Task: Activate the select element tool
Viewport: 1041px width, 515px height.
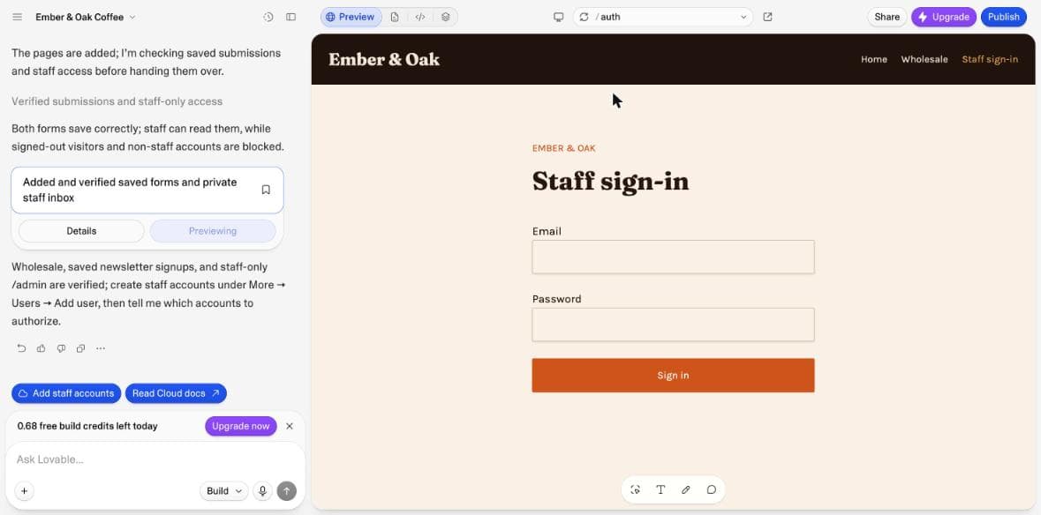Action: tap(636, 489)
